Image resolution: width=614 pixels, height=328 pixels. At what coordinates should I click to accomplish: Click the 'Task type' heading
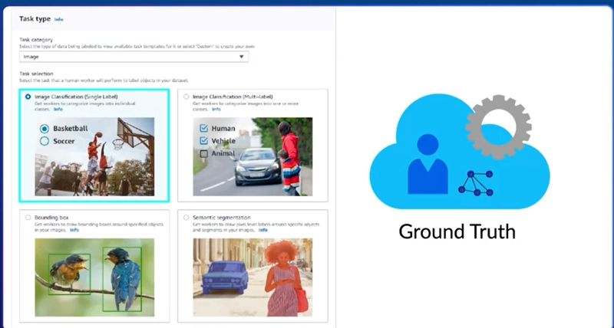click(35, 18)
